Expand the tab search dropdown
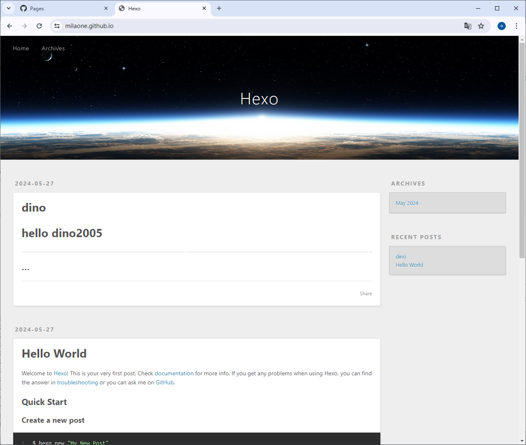Screen dimensions: 526x445 point(9,8)
